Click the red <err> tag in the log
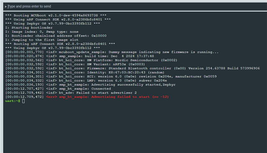Viewport: 267px width, 153px height. coord(51,97)
